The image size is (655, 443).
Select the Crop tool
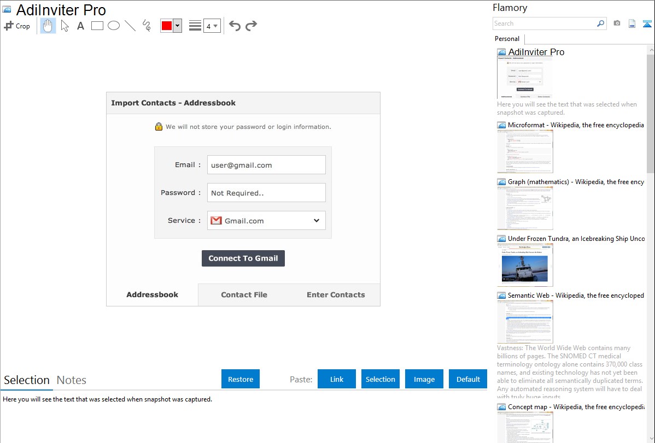click(x=17, y=26)
